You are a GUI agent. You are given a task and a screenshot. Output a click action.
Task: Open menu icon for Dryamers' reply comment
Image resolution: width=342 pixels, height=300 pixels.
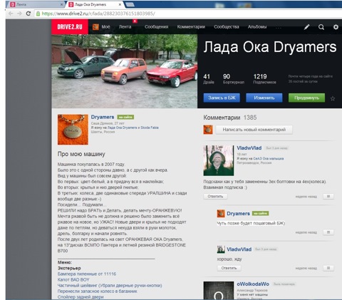[x=328, y=232]
